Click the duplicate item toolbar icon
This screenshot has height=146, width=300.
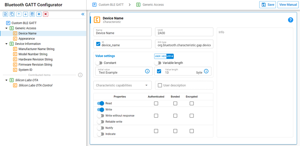click(12, 14)
